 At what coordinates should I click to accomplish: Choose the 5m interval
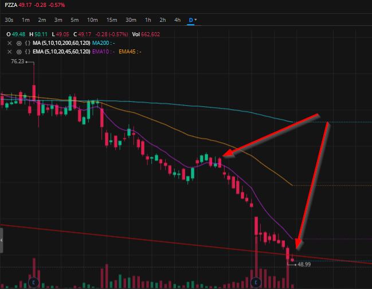coord(75,20)
